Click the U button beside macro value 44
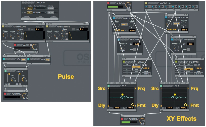This screenshot has width=206, height=127. (149, 7)
